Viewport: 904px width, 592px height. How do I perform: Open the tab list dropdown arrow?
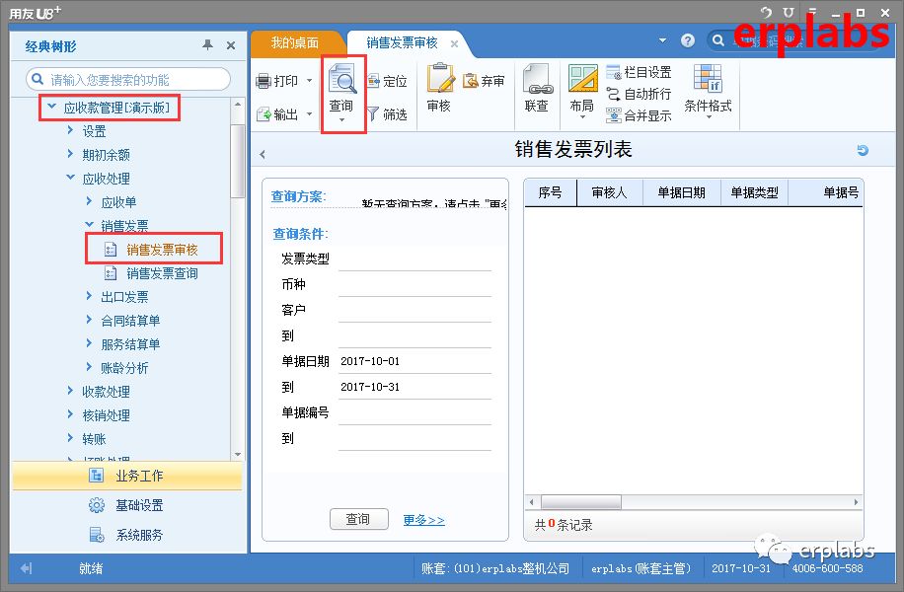coord(662,40)
